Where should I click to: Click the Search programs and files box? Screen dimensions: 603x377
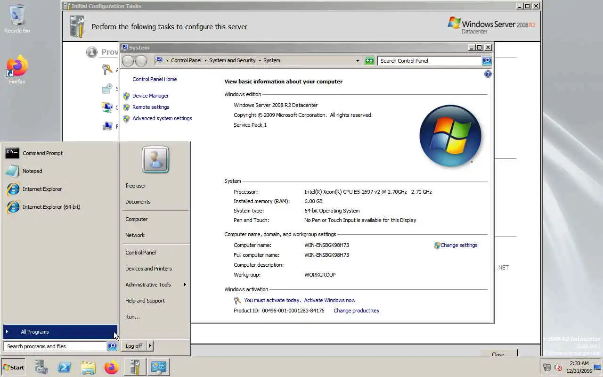[55, 346]
